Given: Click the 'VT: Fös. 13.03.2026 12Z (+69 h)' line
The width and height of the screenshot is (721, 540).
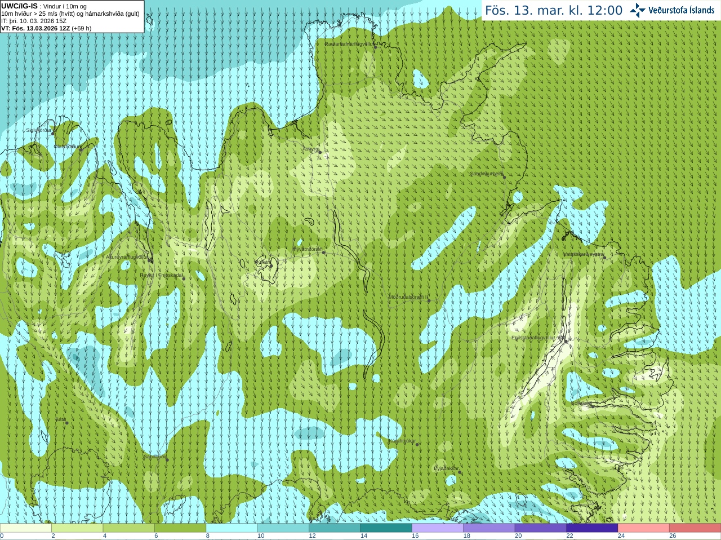Looking at the screenshot, I should tap(46, 28).
